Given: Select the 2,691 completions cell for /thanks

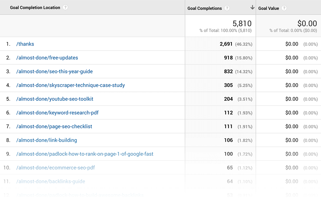Looking at the screenshot, I should tap(226, 44).
